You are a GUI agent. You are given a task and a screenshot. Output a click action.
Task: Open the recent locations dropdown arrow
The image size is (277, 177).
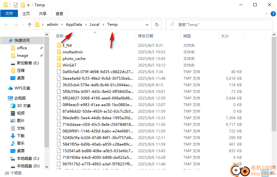[x=23, y=25]
